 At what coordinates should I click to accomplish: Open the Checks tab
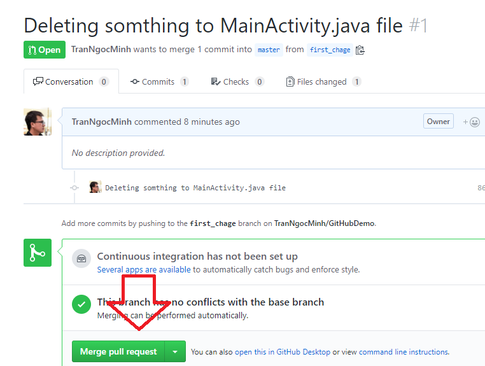(x=237, y=81)
